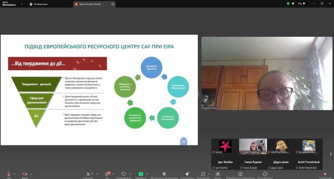The image size is (334, 179).
Task: Open the AI Companion
Action: pyautogui.click(x=187, y=173)
